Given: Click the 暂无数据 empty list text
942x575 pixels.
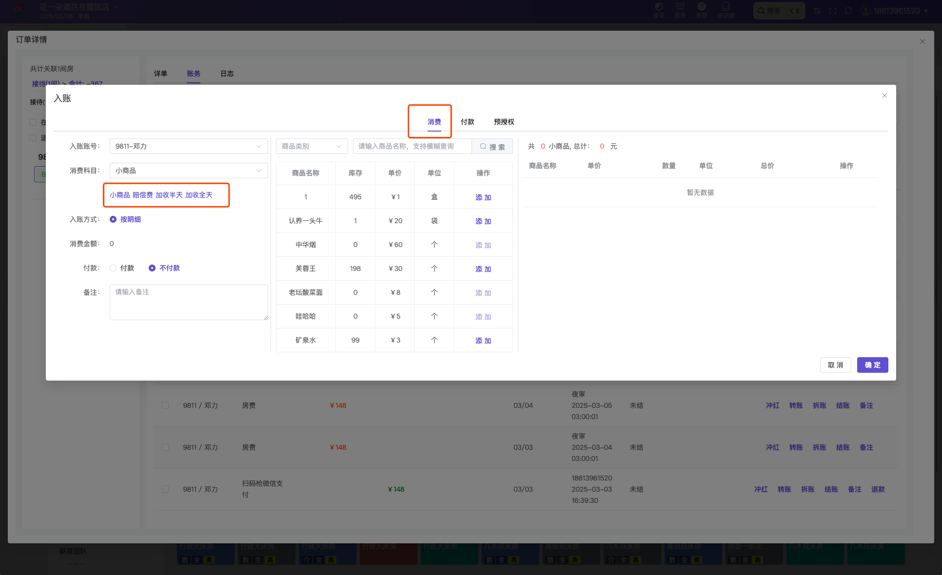Looking at the screenshot, I should pyautogui.click(x=700, y=192).
